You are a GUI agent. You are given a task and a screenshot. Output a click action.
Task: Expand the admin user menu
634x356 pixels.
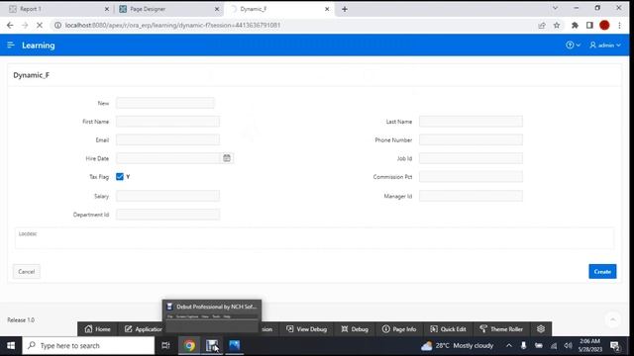(x=605, y=45)
